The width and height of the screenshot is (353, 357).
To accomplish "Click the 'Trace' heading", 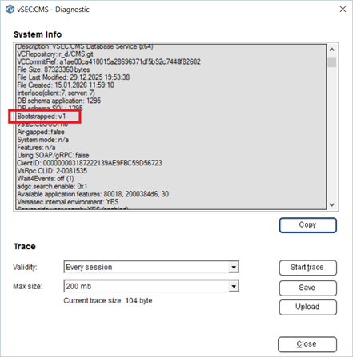I will pyautogui.click(x=25, y=247).
